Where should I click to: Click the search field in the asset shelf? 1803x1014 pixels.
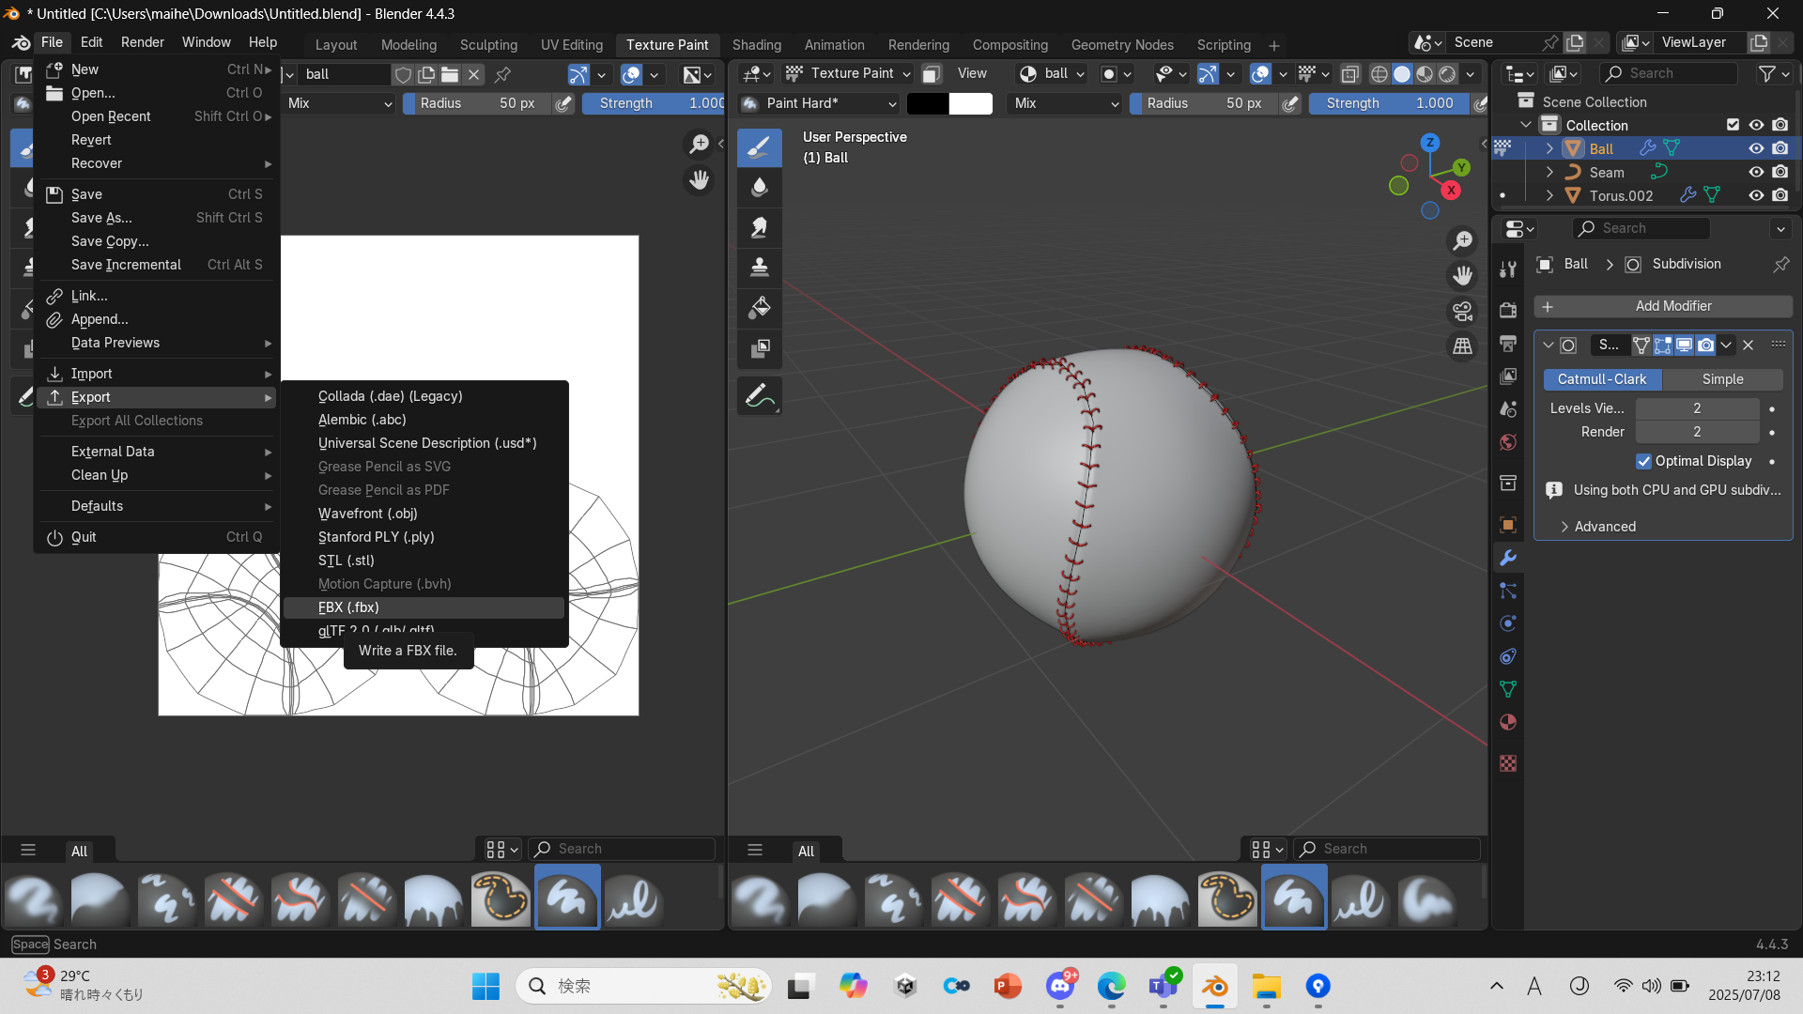click(x=1387, y=848)
